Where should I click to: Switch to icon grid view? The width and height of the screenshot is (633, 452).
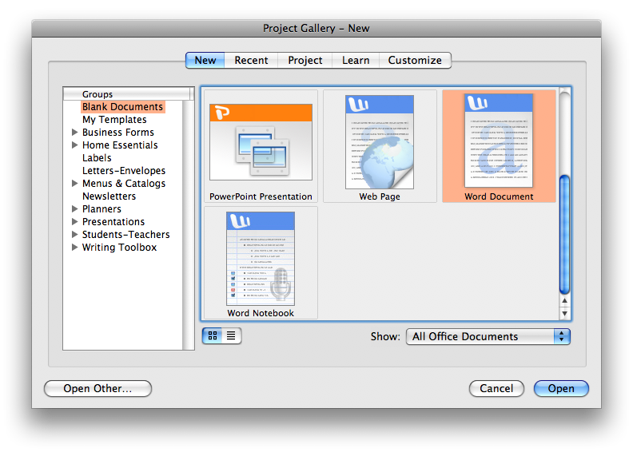(x=213, y=335)
